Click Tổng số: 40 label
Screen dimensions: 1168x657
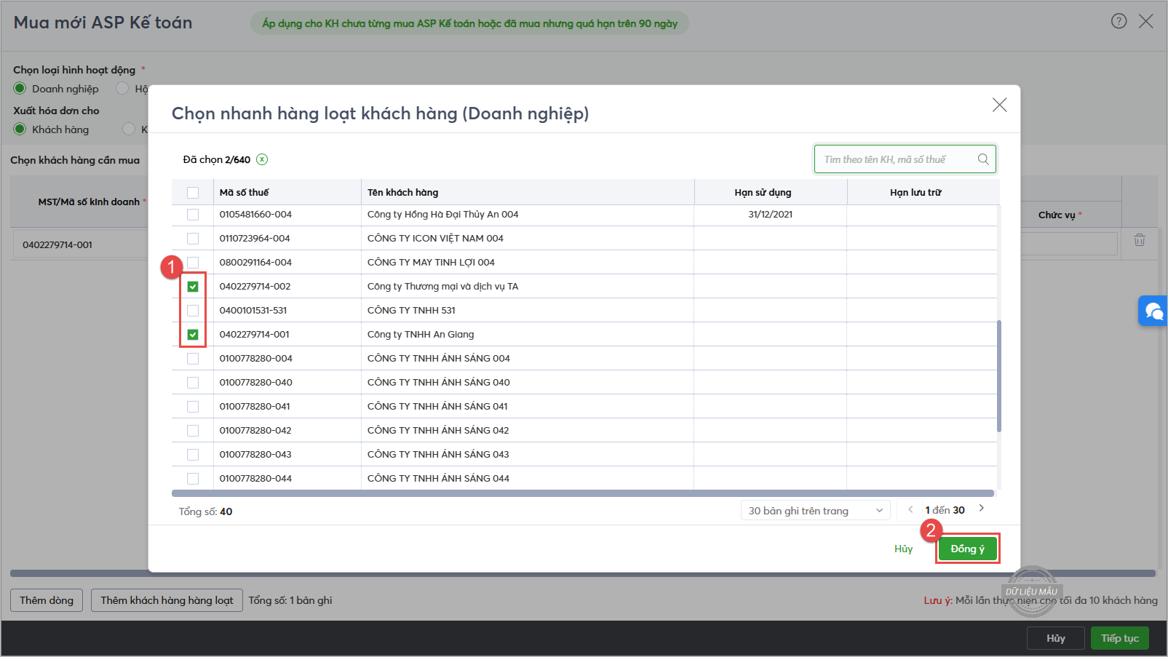[205, 511]
